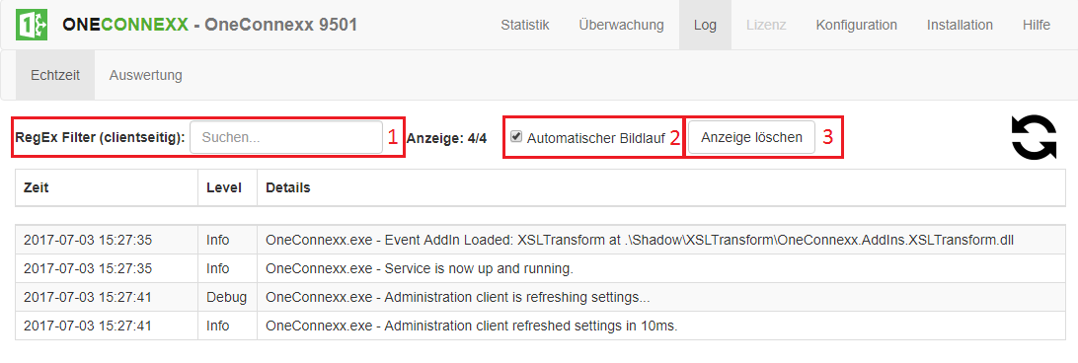Image resolution: width=1078 pixels, height=363 pixels.
Task: Click the OneConnexx logo icon
Action: tap(32, 25)
